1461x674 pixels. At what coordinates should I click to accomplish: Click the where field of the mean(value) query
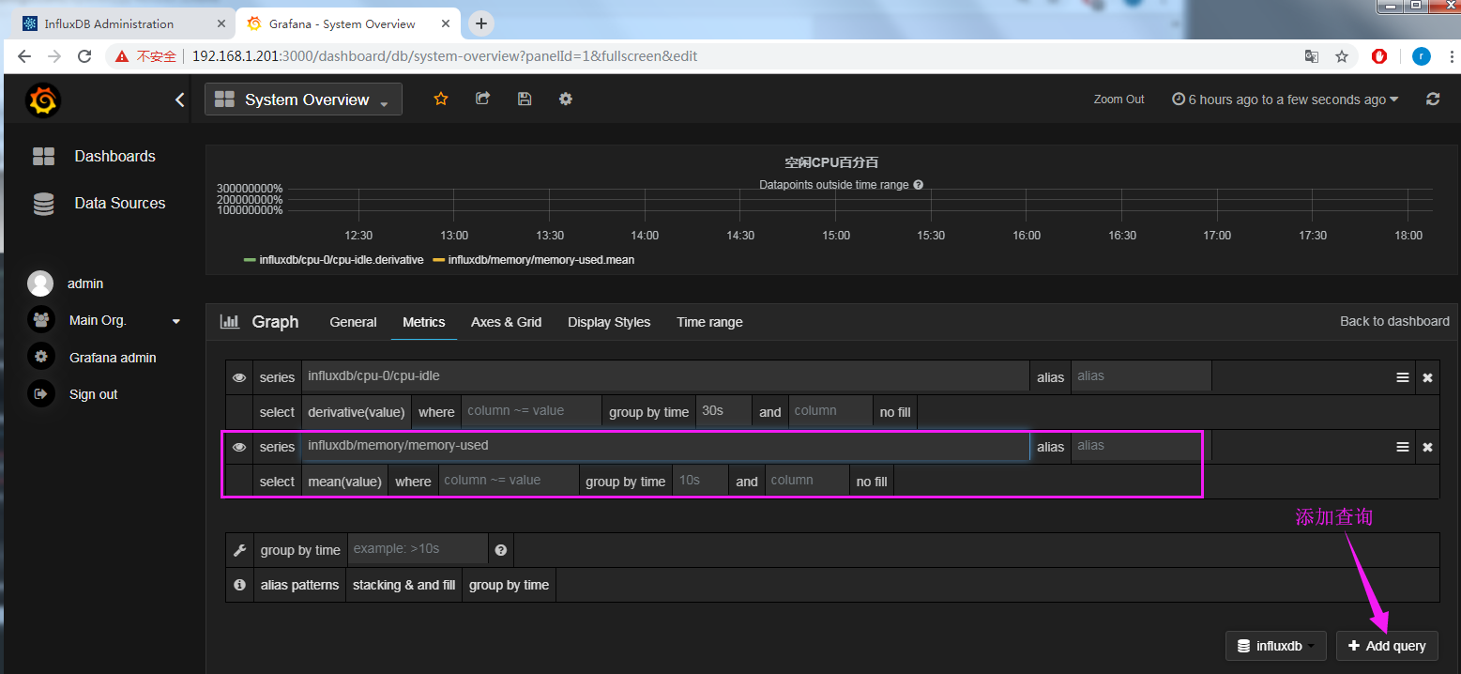coord(509,481)
